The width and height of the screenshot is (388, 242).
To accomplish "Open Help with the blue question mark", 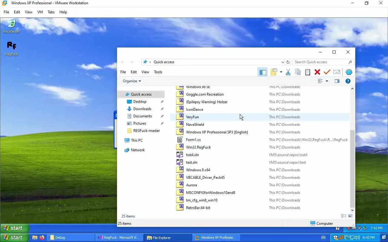I will coord(348,81).
